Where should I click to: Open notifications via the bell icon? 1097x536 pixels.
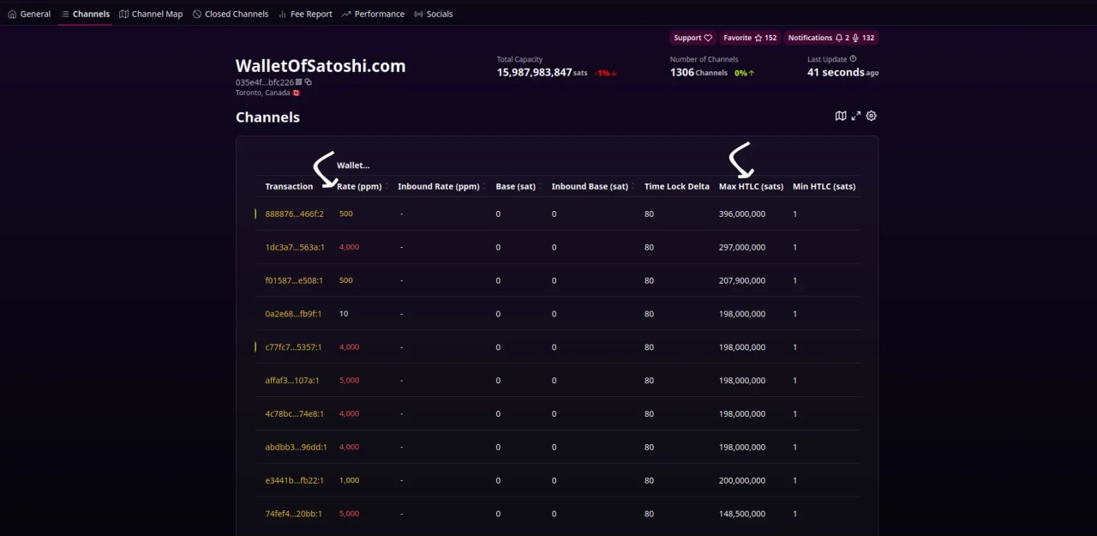(839, 38)
